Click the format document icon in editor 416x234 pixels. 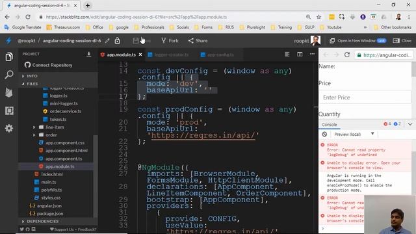[287, 54]
